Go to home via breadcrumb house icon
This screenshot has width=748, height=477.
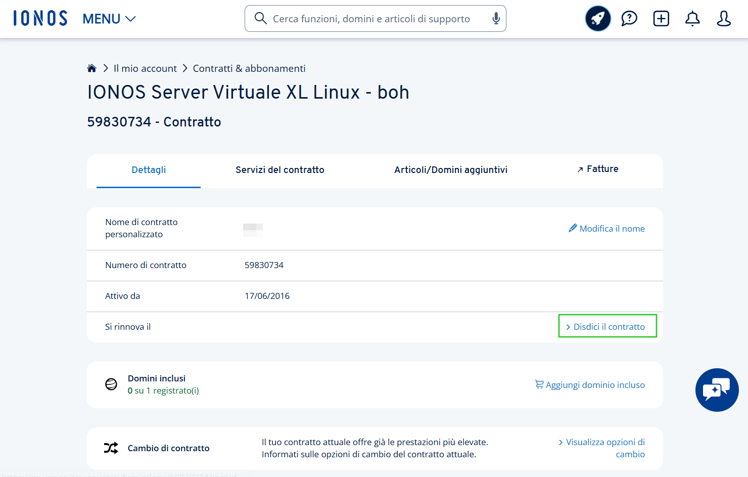[x=91, y=68]
